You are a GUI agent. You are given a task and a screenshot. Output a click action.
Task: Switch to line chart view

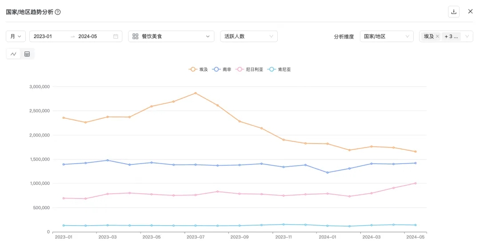coord(13,54)
